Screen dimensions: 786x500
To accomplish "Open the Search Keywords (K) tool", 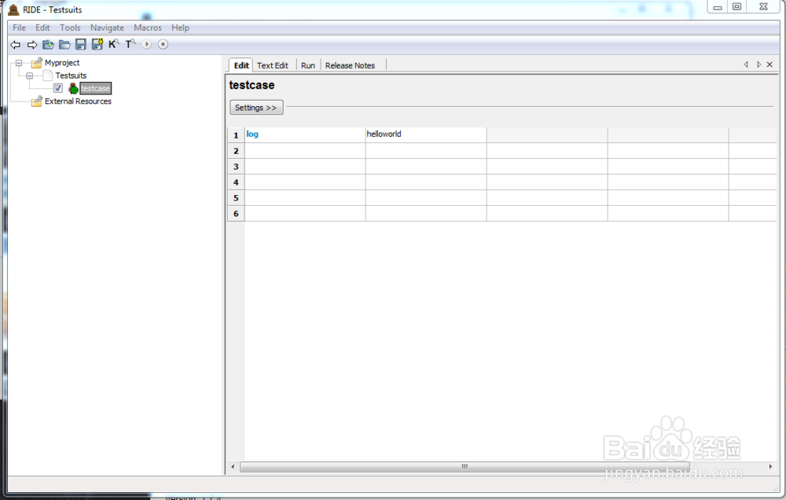I will tap(114, 44).
